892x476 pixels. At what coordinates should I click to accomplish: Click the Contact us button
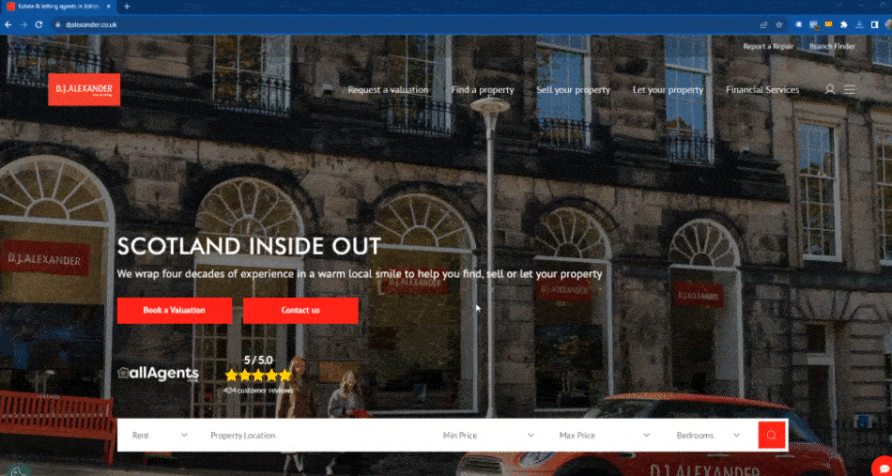(300, 311)
